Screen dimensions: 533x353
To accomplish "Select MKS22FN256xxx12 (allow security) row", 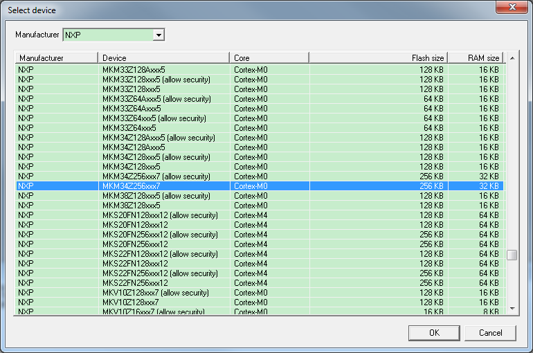I will click(x=260, y=273).
